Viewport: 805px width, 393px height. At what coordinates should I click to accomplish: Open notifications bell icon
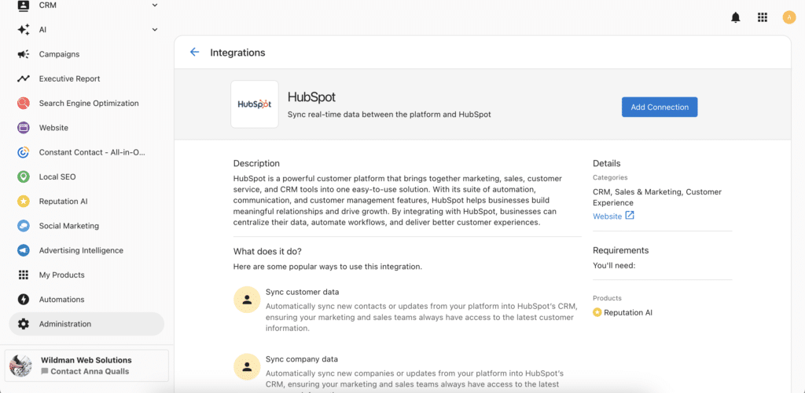pyautogui.click(x=736, y=17)
